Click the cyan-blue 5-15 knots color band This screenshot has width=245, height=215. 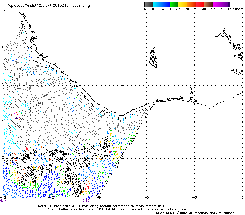pos(161,4)
